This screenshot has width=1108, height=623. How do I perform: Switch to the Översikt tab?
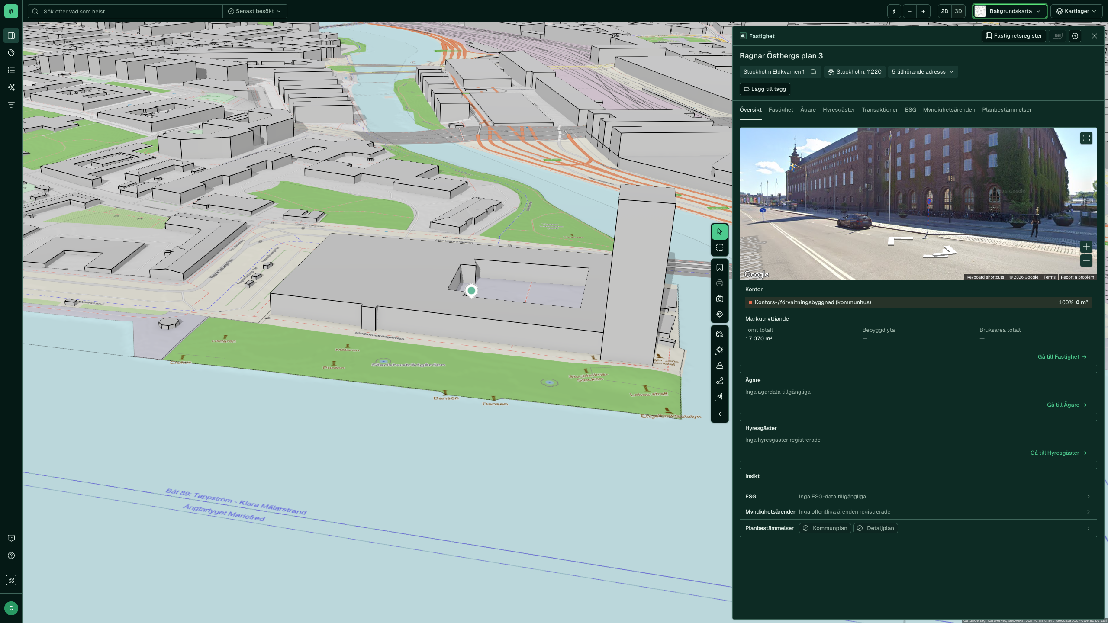750,110
